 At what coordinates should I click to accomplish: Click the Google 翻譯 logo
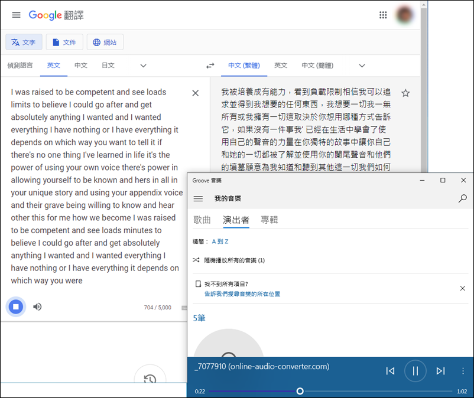56,15
